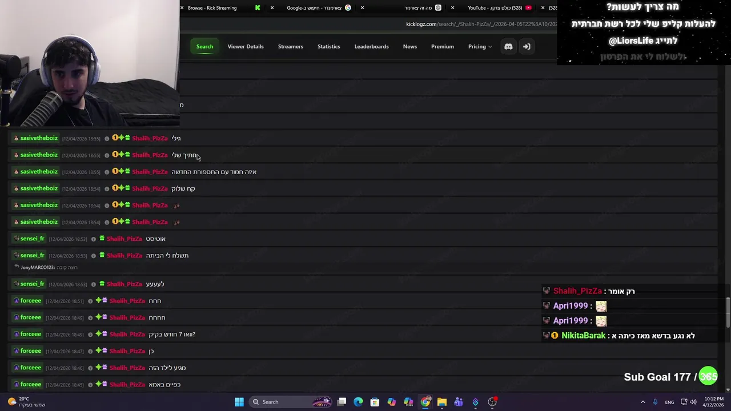Click the info icon on the 'מגיע לילד הזה' row
The height and width of the screenshot is (411, 731).
(90, 368)
